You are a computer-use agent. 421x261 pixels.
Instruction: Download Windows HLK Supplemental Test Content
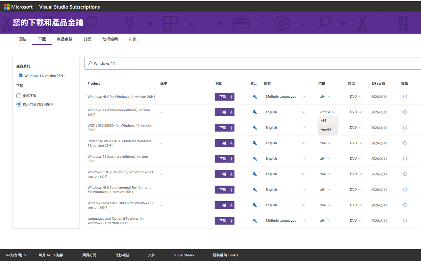coord(224,190)
